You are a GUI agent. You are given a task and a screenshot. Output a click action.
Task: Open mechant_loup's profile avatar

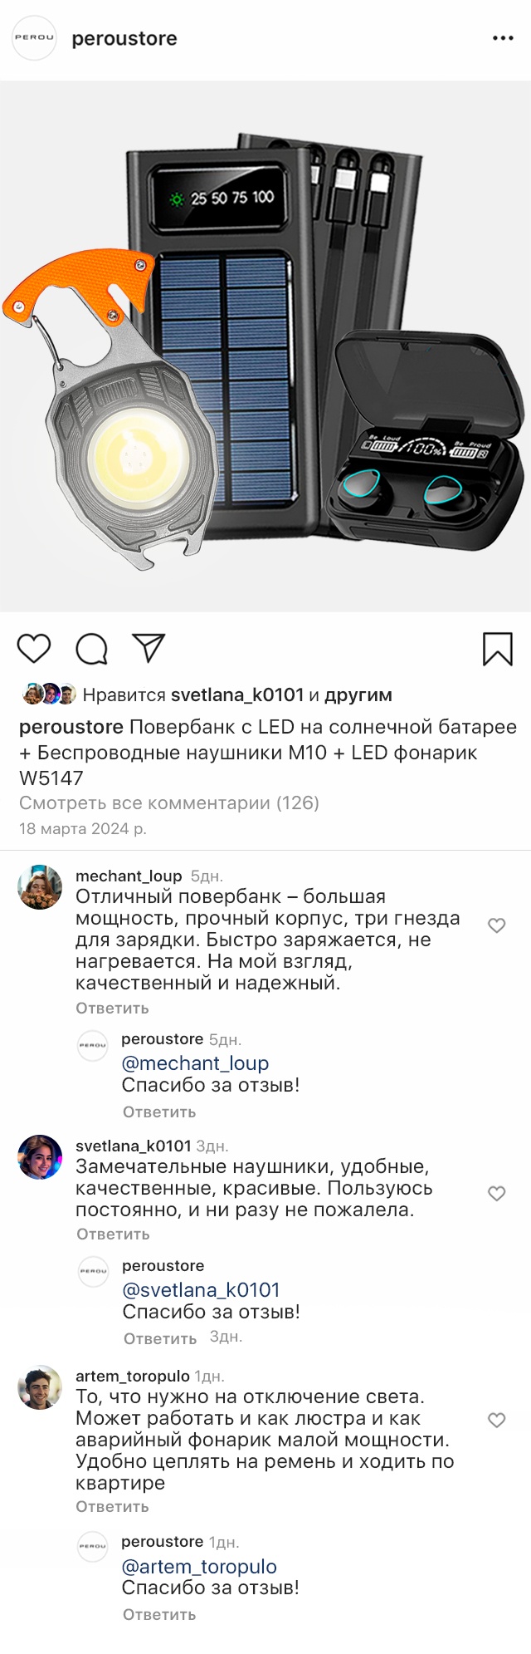40,887
